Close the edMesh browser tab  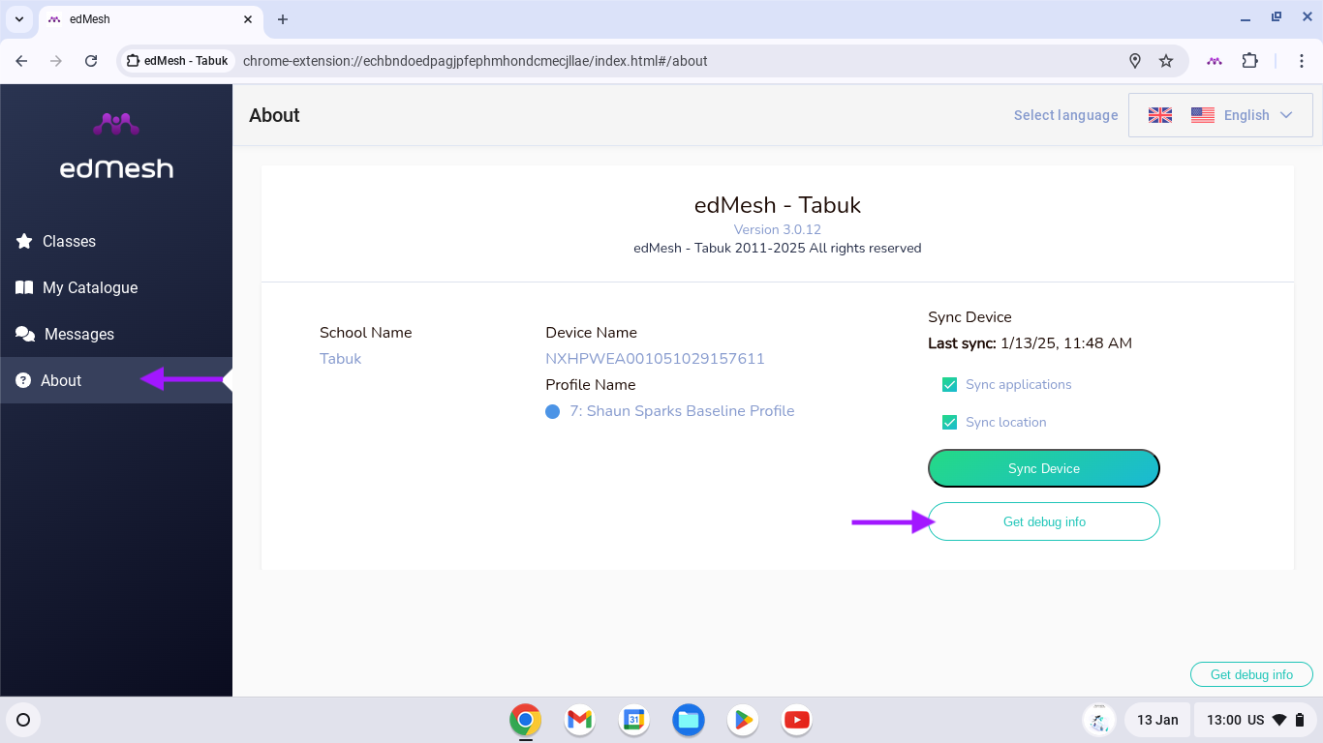248,19
